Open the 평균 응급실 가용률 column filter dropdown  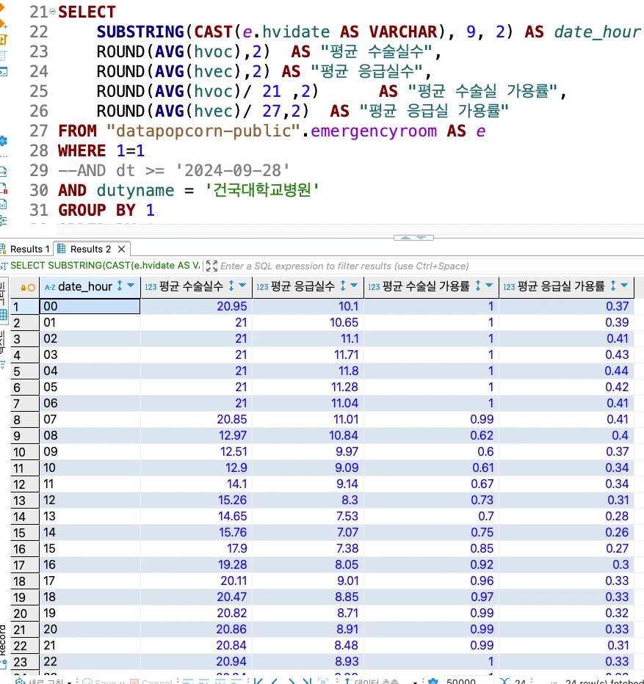[624, 285]
